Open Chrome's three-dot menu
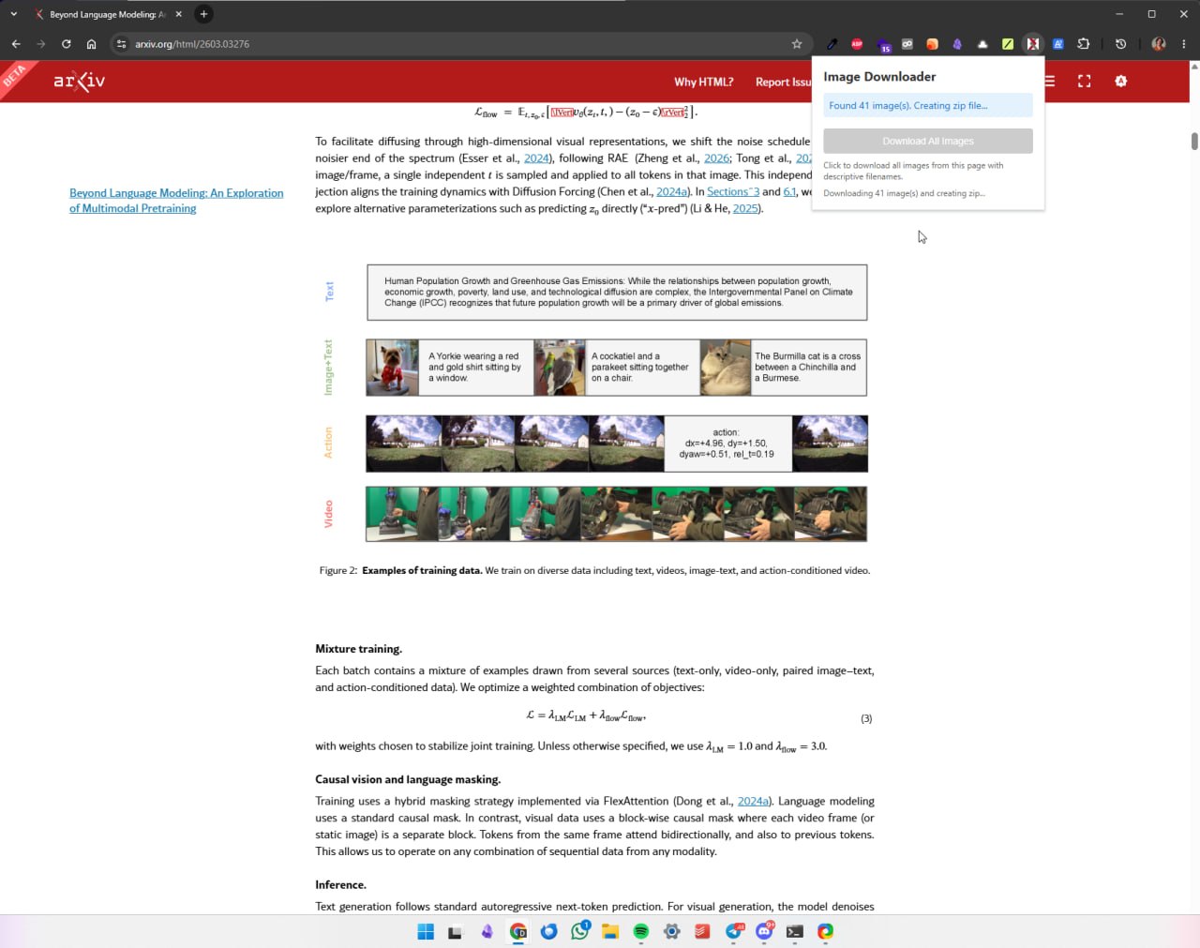Viewport: 1200px width, 948px height. click(x=1184, y=44)
